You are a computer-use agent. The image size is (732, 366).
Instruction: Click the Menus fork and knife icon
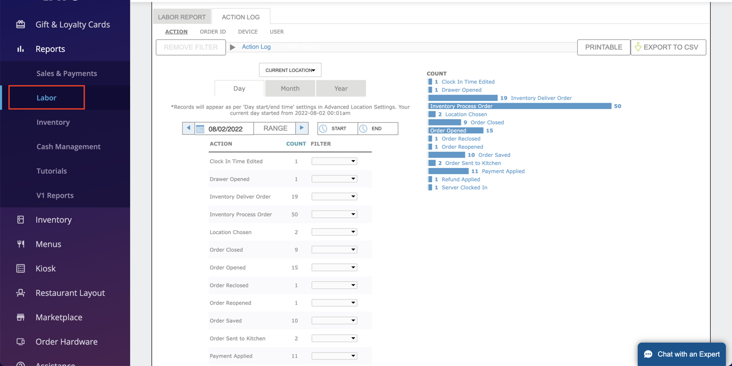21,244
